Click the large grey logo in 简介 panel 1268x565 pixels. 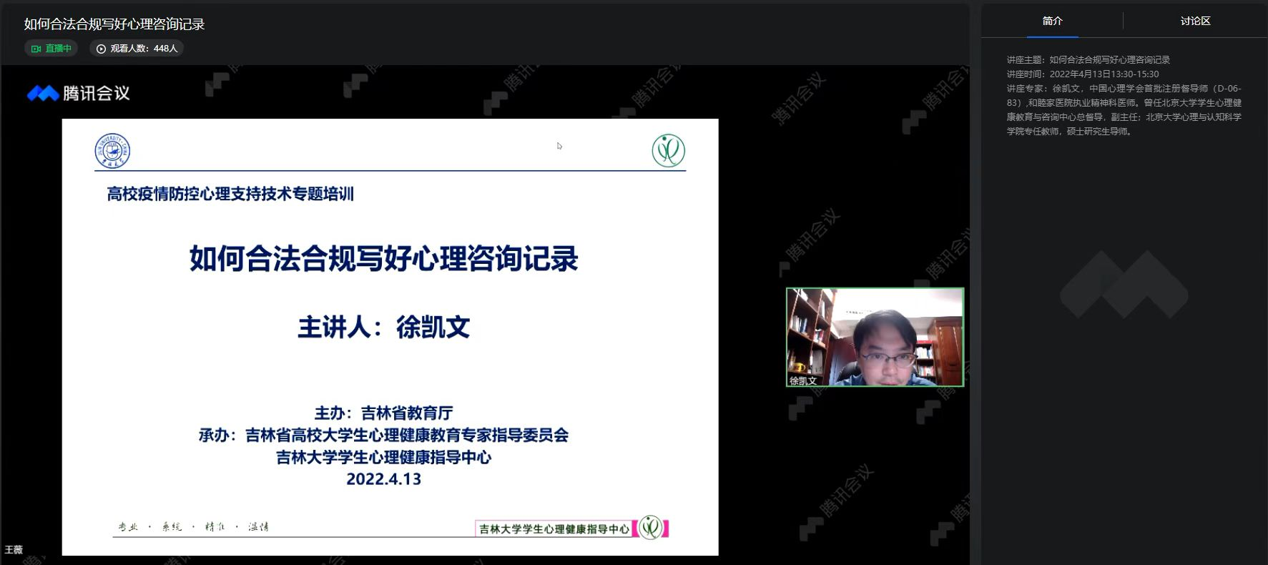pyautogui.click(x=1124, y=285)
